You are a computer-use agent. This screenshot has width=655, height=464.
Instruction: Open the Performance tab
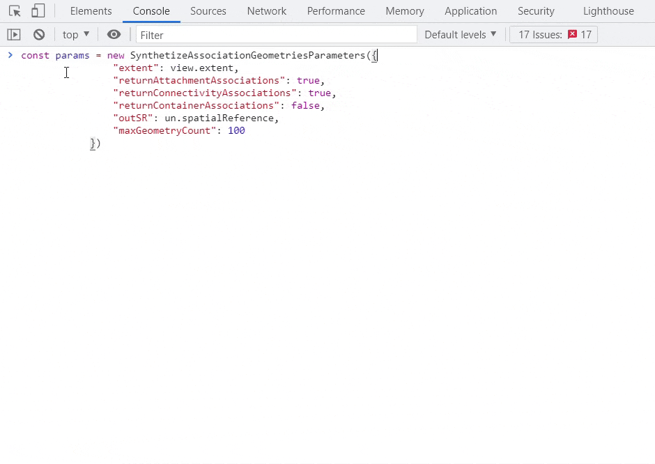click(336, 11)
